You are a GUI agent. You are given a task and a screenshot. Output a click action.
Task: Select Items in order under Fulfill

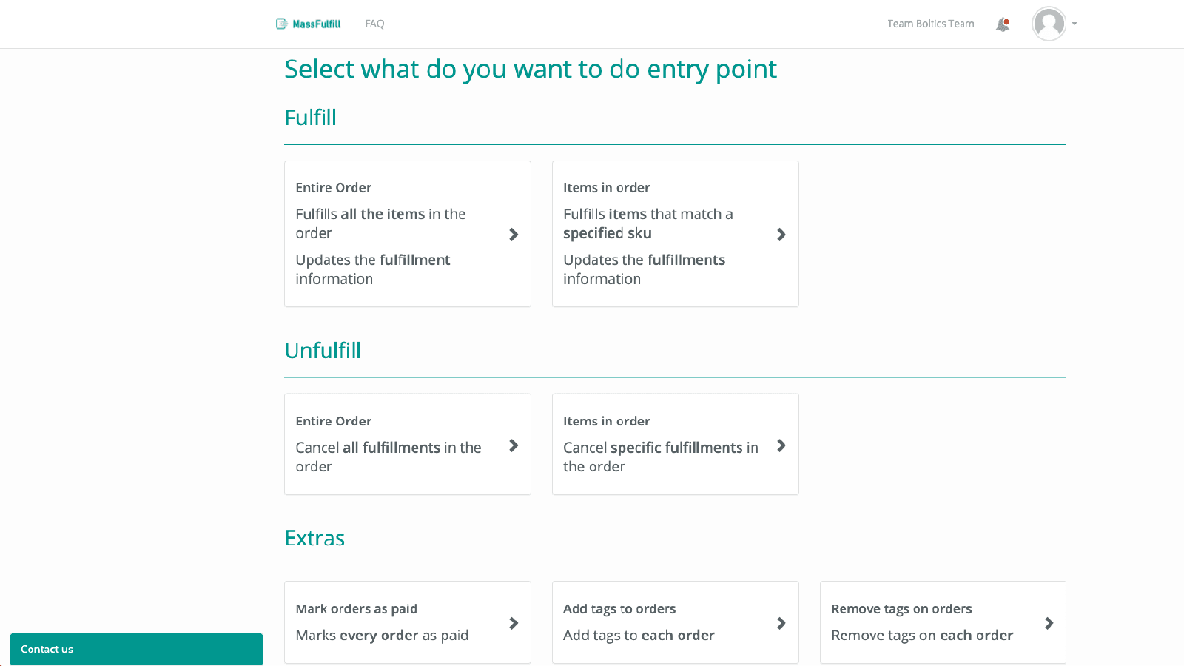coord(675,234)
